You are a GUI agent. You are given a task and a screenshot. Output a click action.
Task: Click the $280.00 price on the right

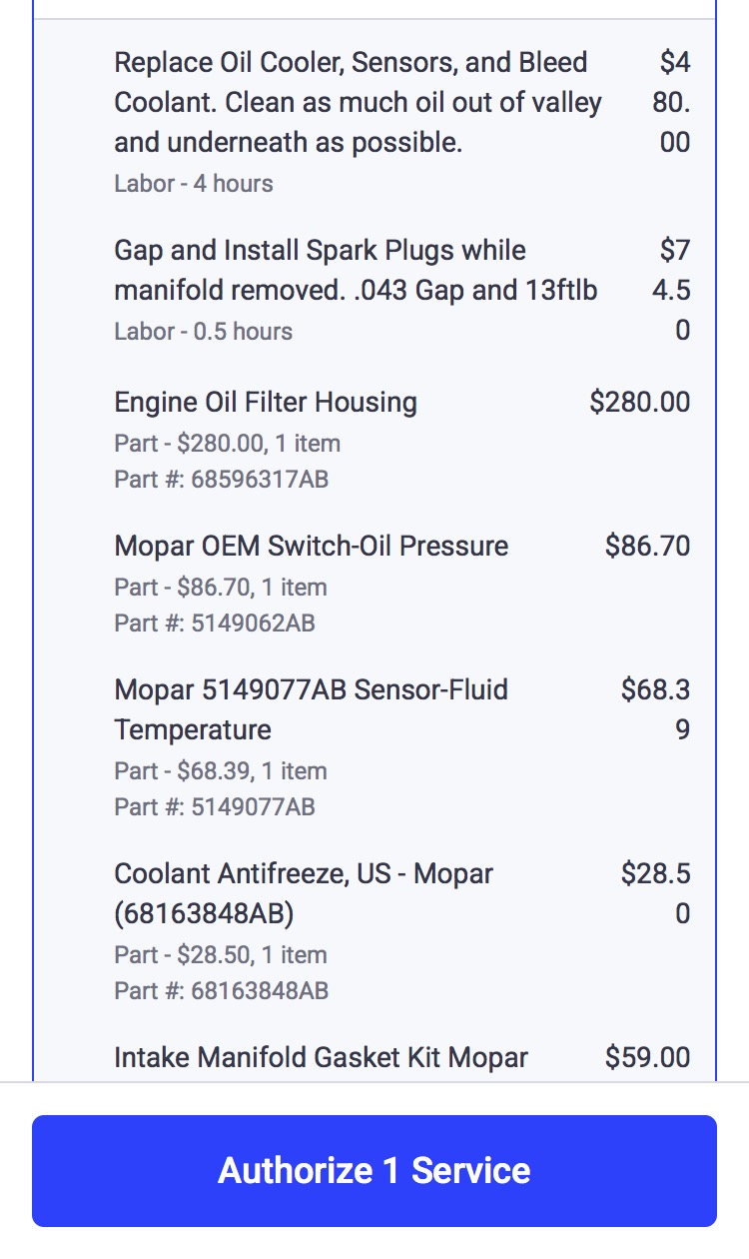[x=639, y=403]
